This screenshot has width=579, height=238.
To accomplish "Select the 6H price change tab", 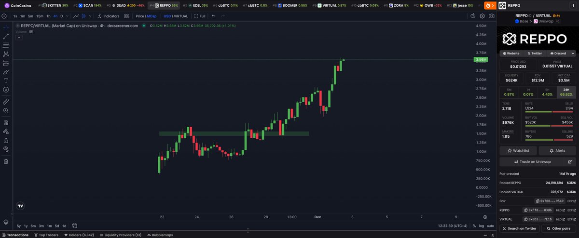I will pos(547,92).
